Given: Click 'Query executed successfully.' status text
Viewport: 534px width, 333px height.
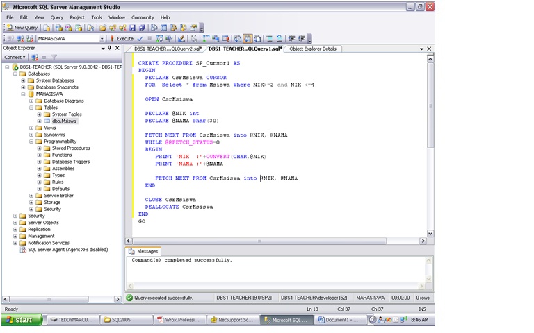Looking at the screenshot, I should click(x=163, y=298).
